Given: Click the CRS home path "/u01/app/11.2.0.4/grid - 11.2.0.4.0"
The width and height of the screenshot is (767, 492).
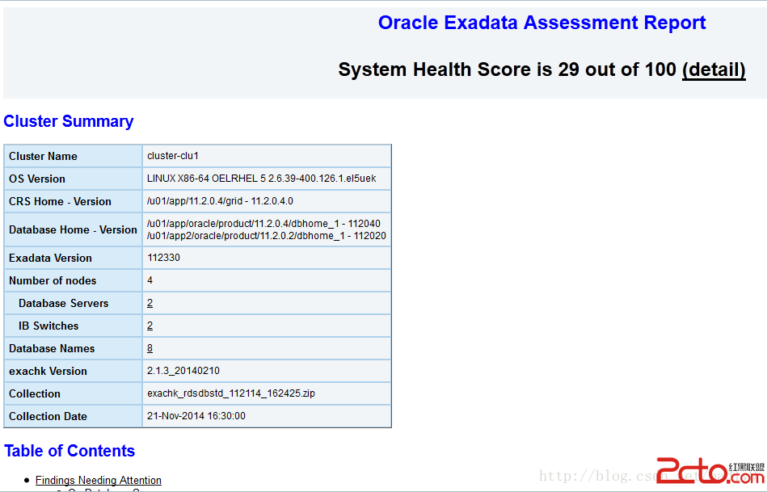Looking at the screenshot, I should point(220,201).
